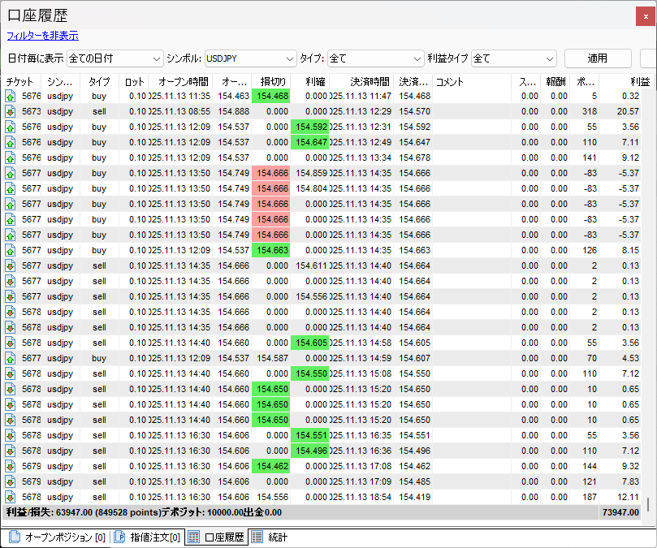This screenshot has height=548, width=657.
Task: Click the red sell icon of the 08:55 trade
Action: coord(11,111)
